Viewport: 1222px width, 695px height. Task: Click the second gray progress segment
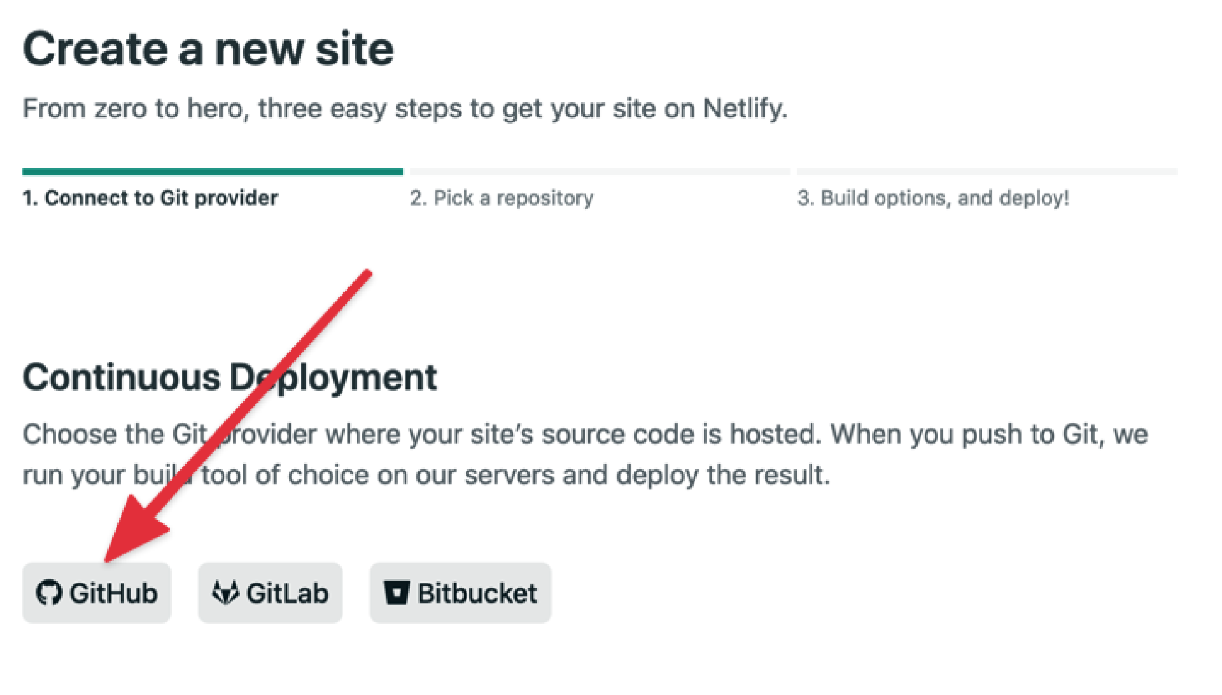600,171
